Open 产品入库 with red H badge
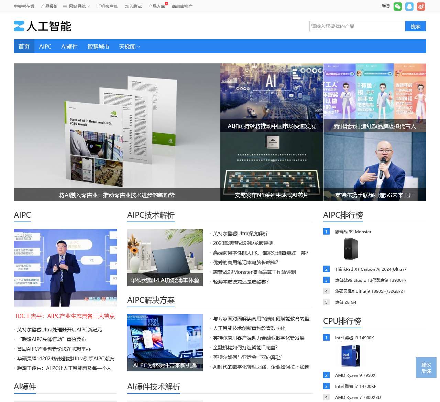 [157, 6]
